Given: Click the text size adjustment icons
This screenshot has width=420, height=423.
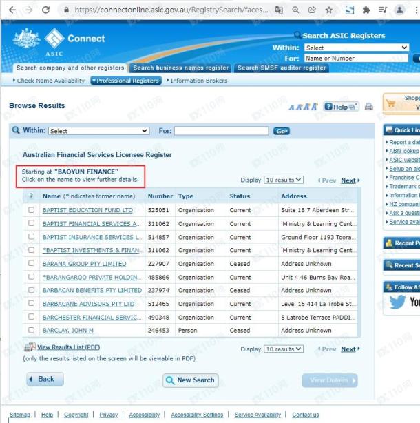Looking at the screenshot, I should point(303,107).
